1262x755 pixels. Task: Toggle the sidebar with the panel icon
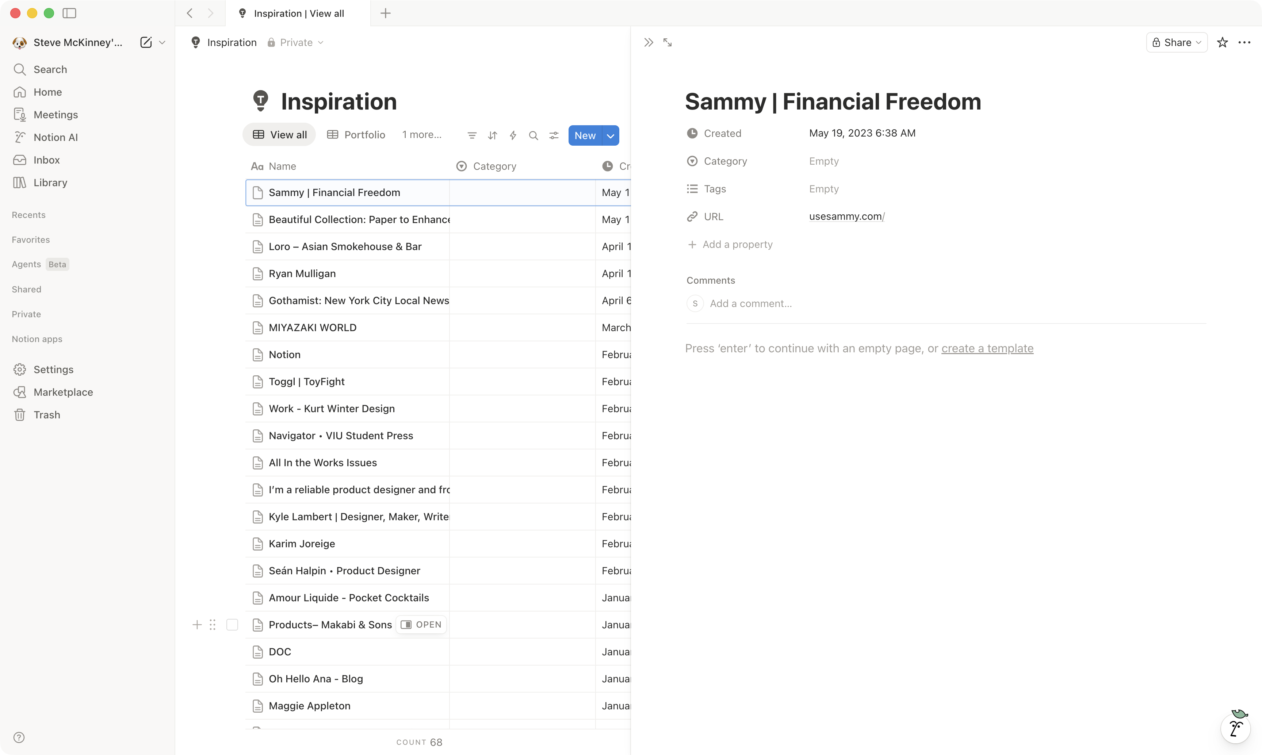pyautogui.click(x=69, y=13)
